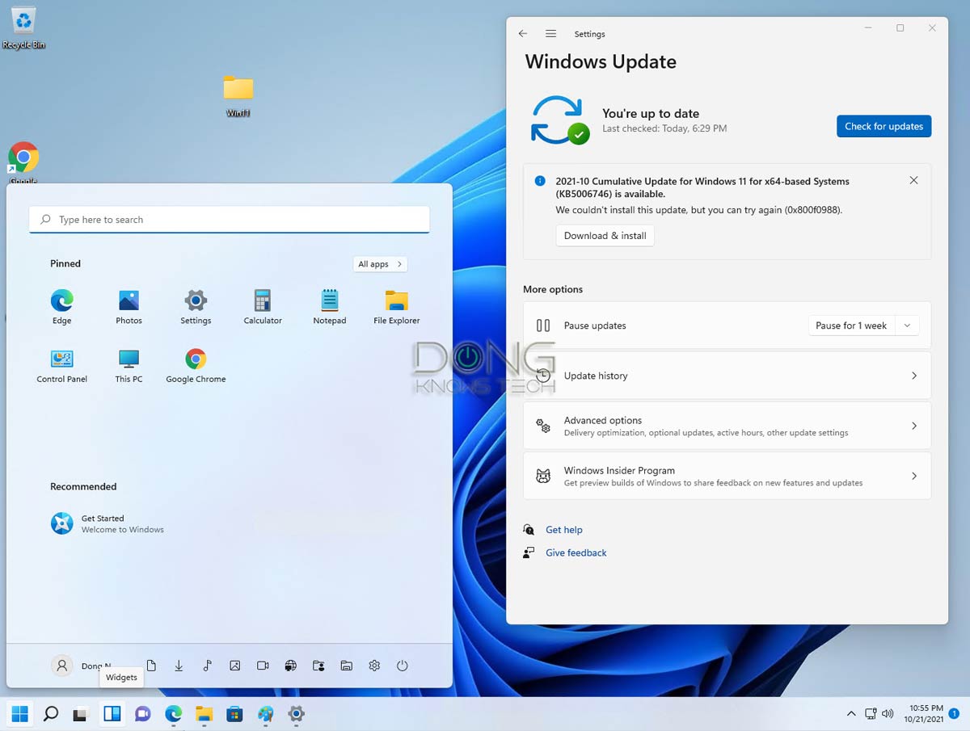Launch Google Chrome from pinned apps

(196, 366)
